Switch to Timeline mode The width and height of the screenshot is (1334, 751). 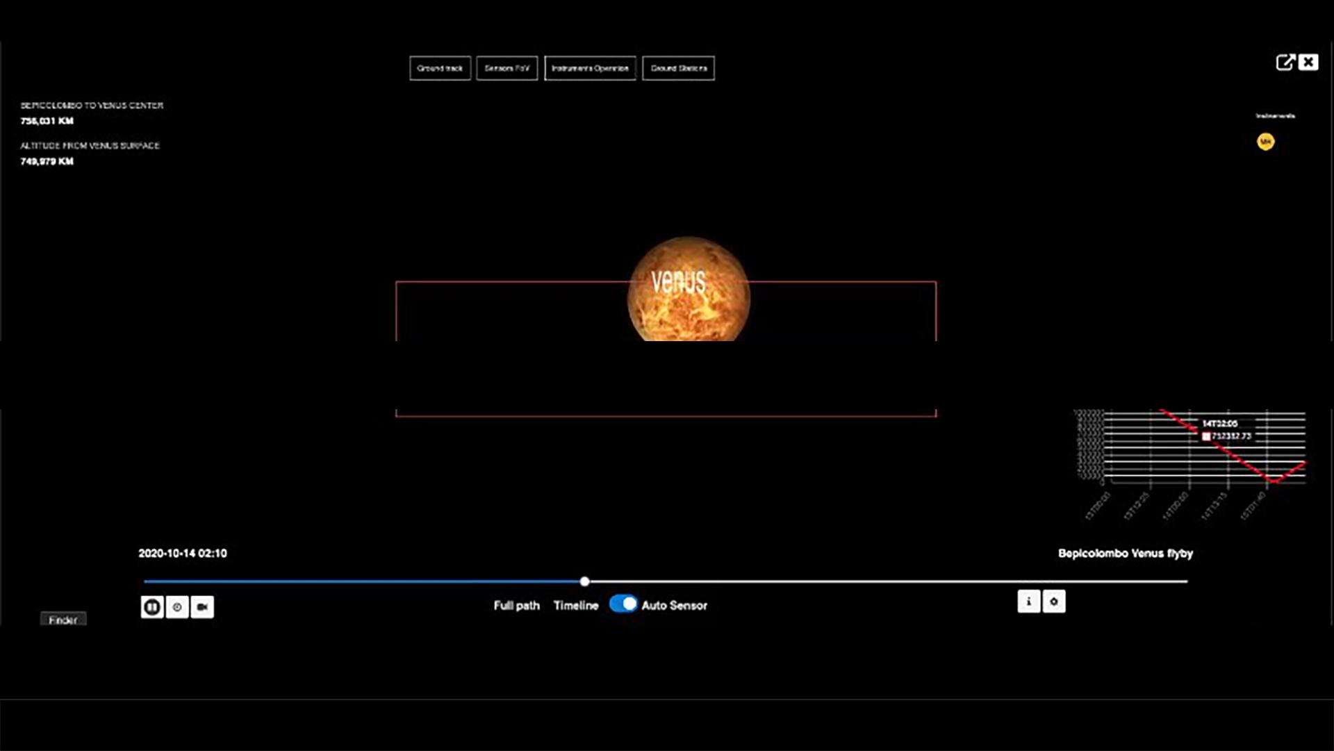point(575,605)
